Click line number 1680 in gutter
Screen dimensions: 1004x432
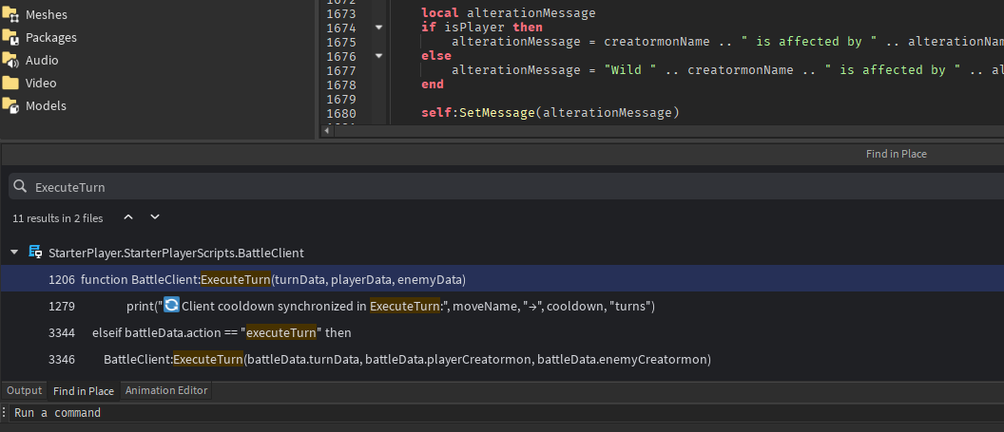click(340, 113)
